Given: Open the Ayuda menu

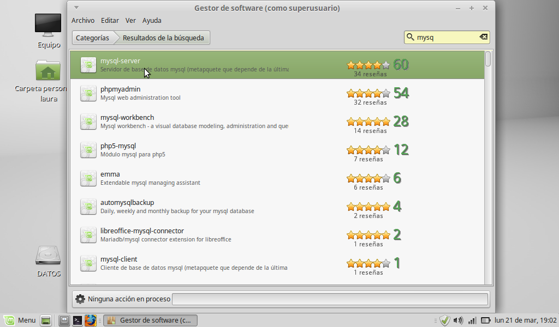Looking at the screenshot, I should pos(152,21).
